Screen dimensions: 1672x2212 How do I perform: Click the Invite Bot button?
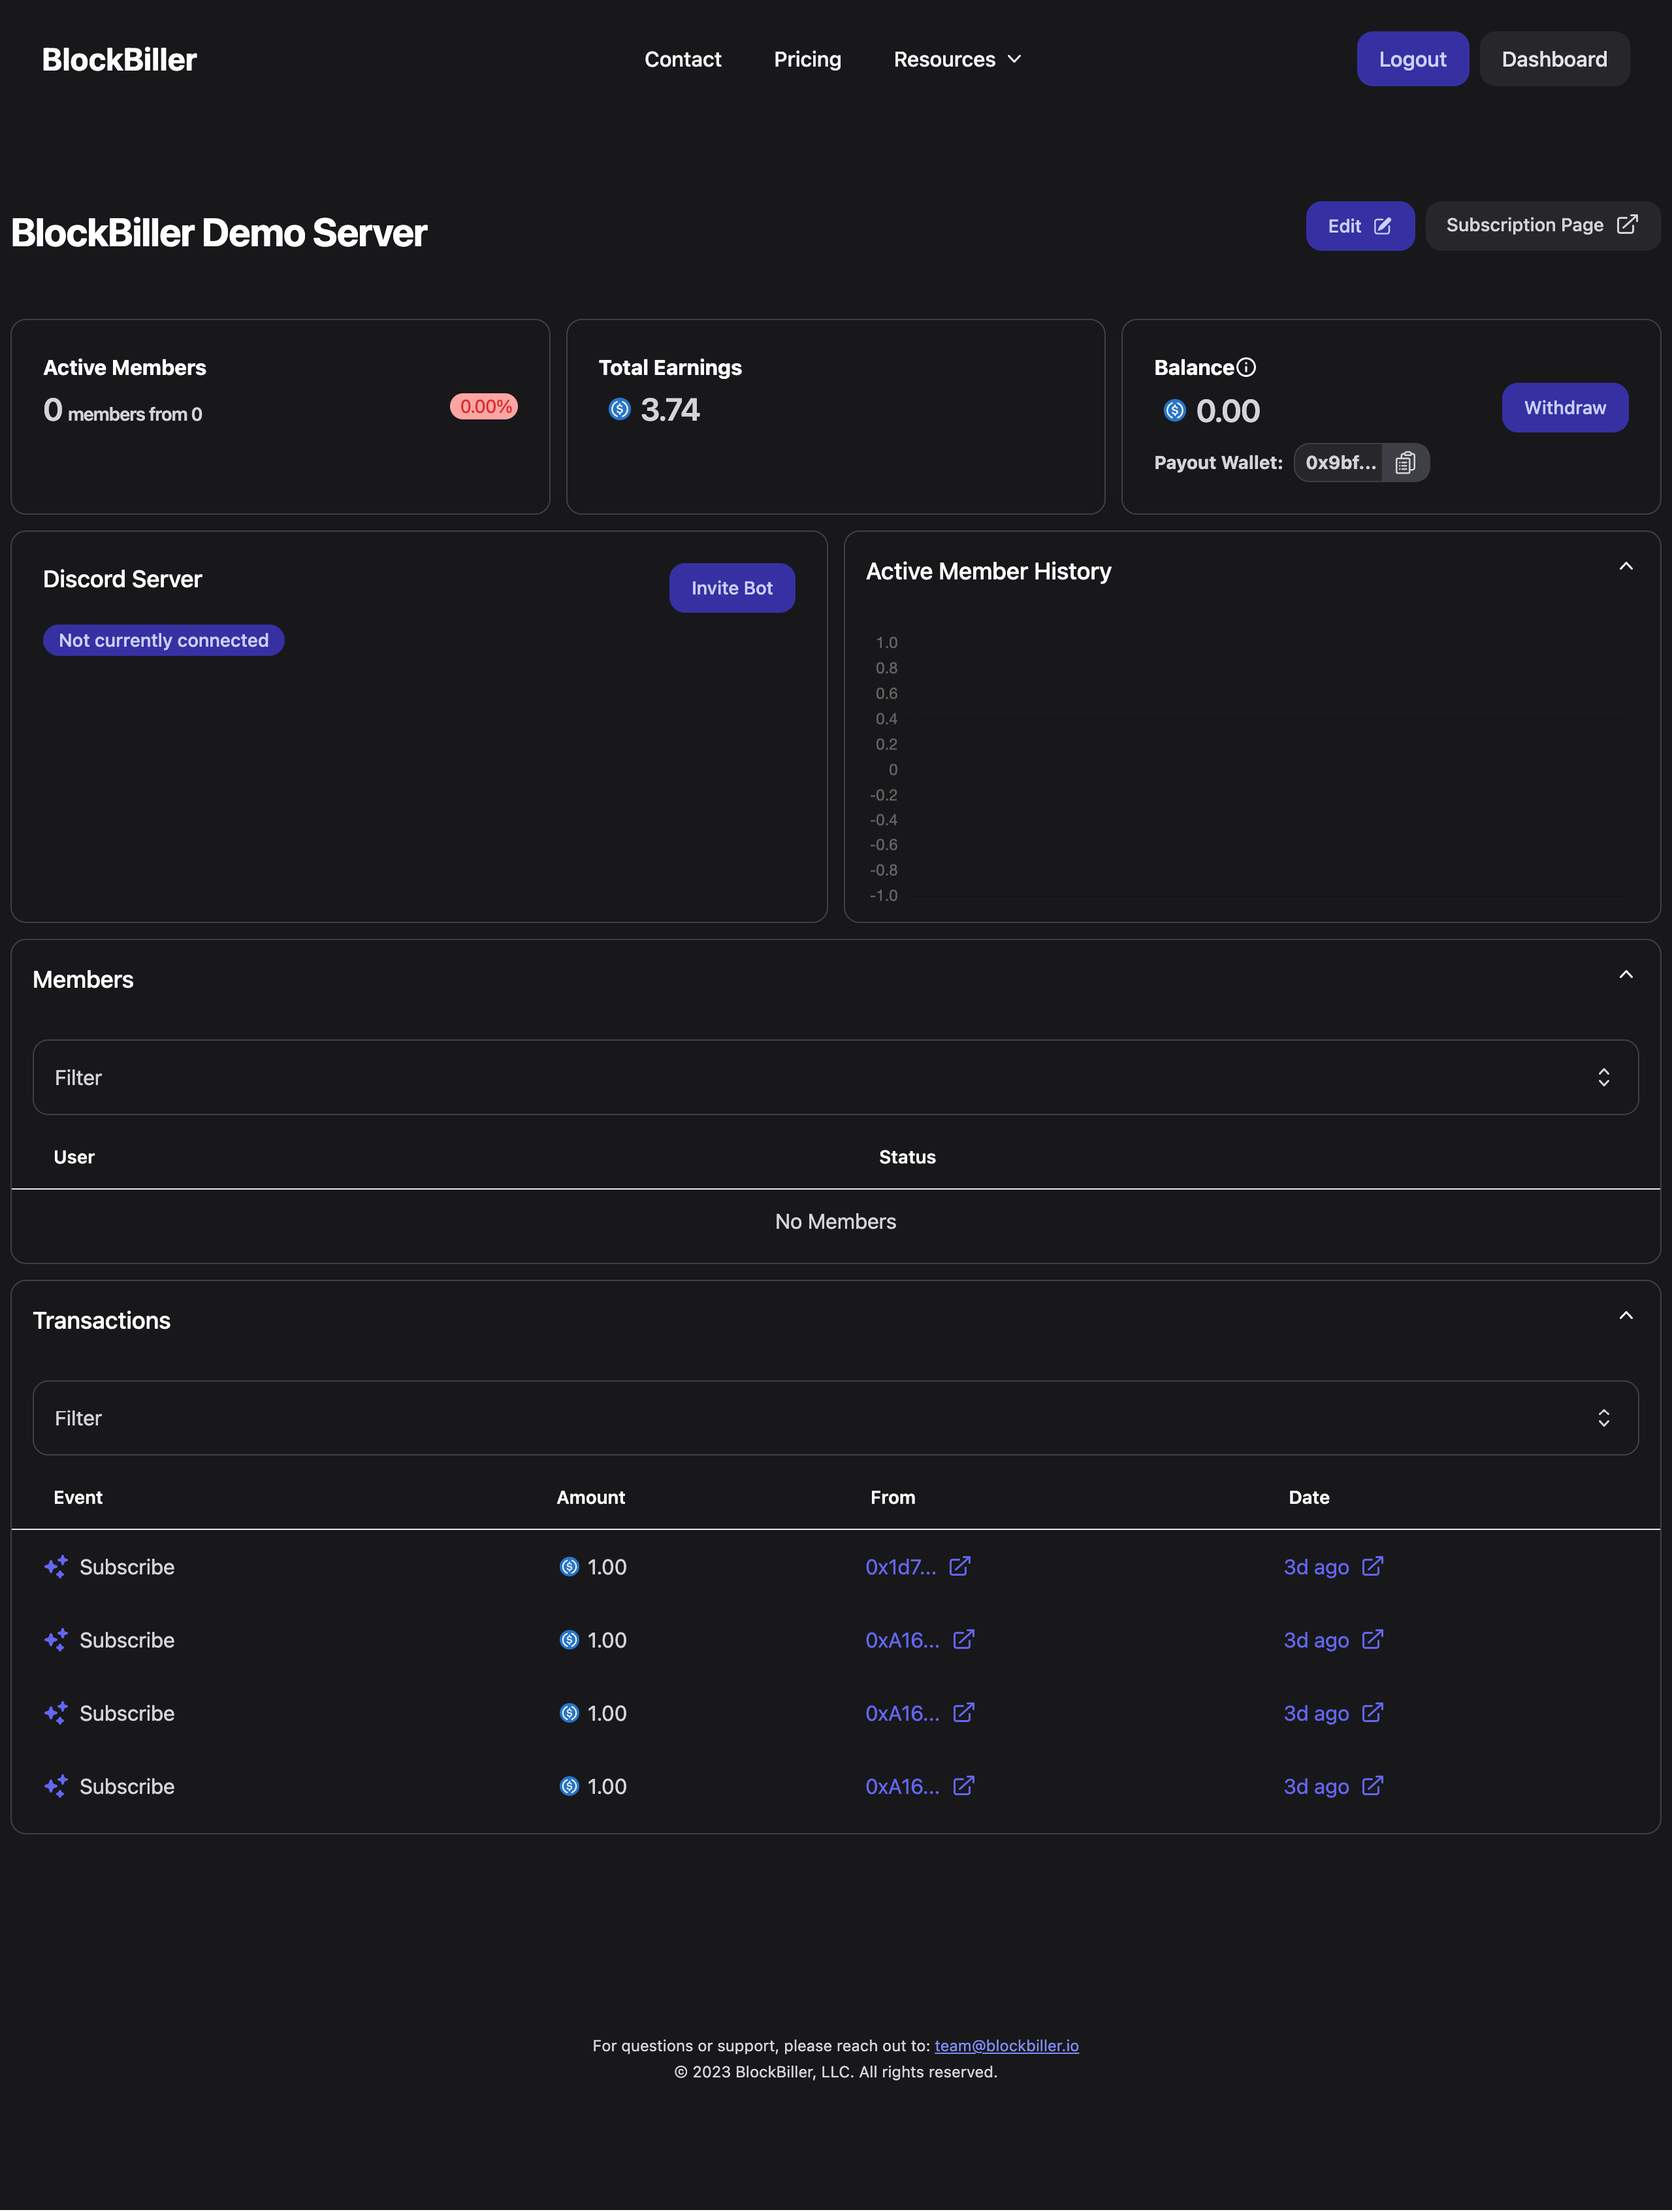pyautogui.click(x=732, y=588)
